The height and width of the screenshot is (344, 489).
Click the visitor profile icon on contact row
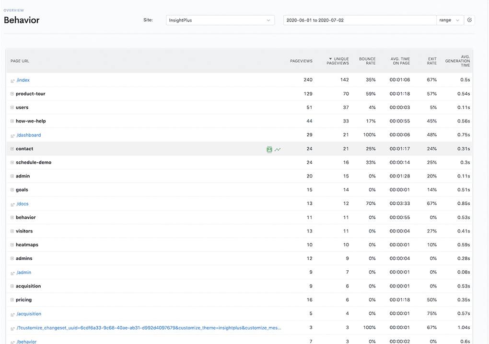[x=269, y=149]
